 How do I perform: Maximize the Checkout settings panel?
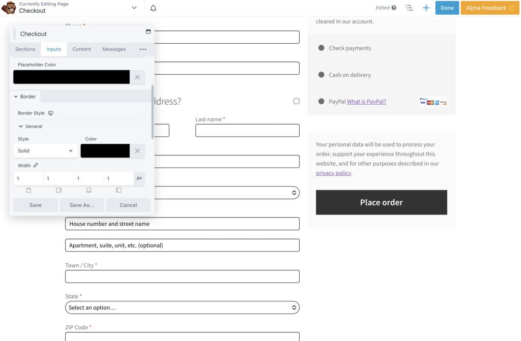click(148, 32)
